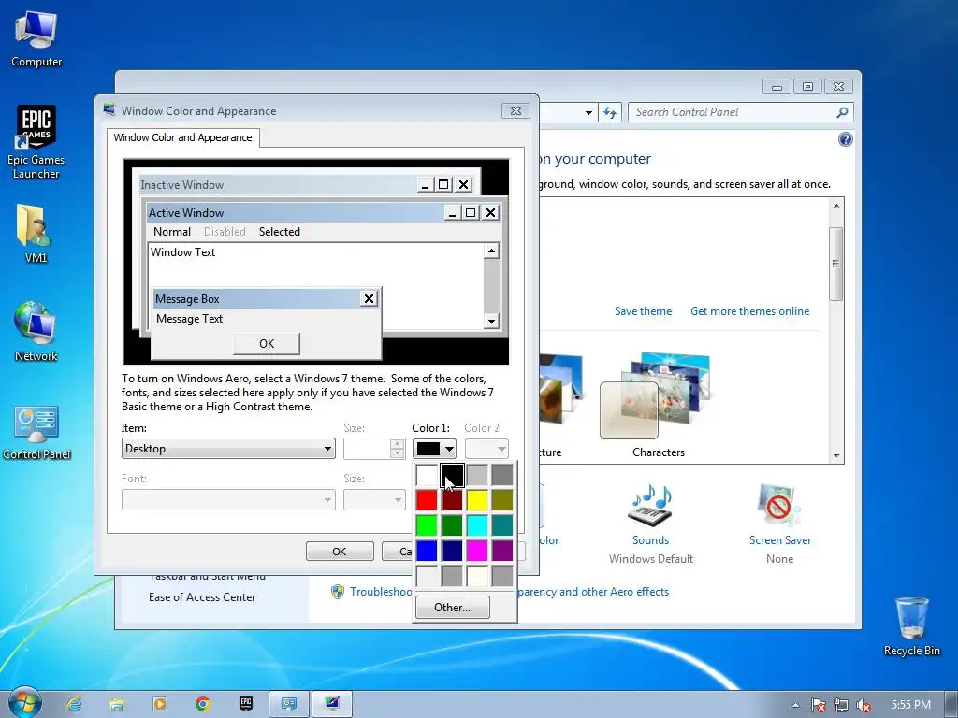Screen dimensions: 958x718
Task: Switch to the Control Panel taskbar window
Action: (x=289, y=704)
